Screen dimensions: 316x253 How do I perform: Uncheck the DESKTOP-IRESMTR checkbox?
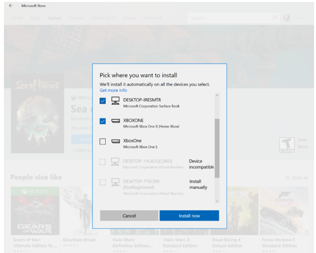coord(103,101)
